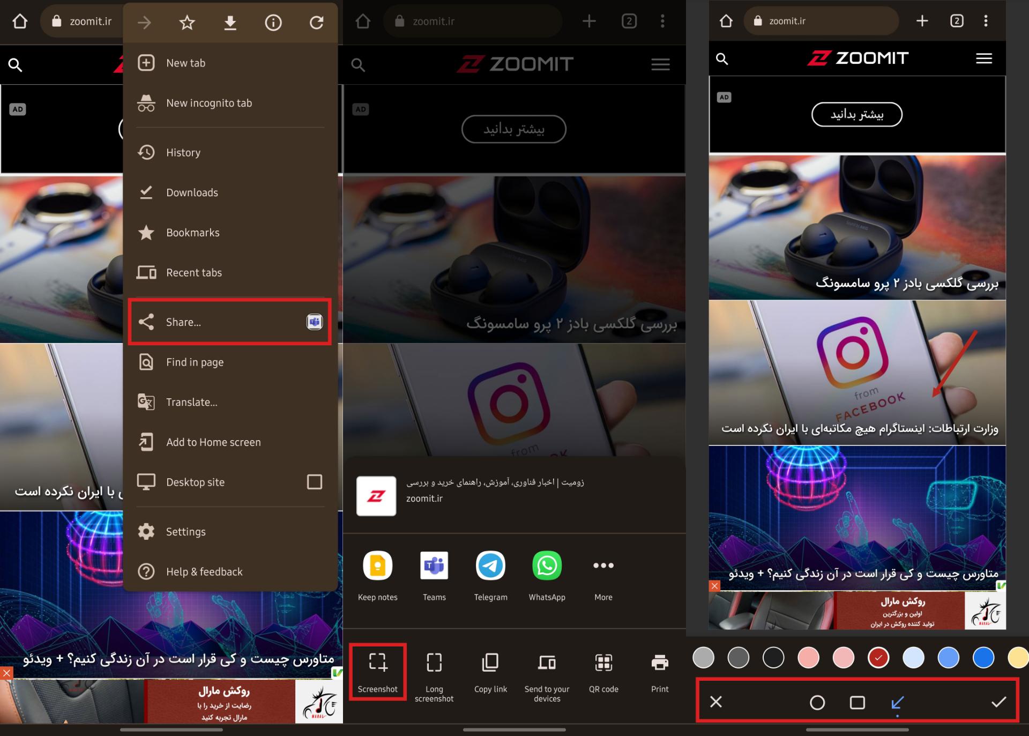Choose the circle shape annotation tool
1029x736 pixels.
pos(817,702)
